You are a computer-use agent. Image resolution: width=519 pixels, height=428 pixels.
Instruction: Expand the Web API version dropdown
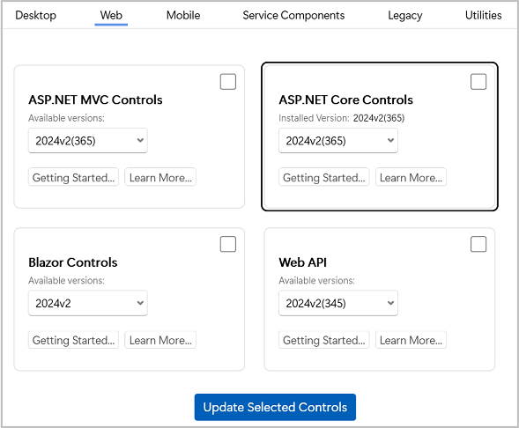(338, 303)
